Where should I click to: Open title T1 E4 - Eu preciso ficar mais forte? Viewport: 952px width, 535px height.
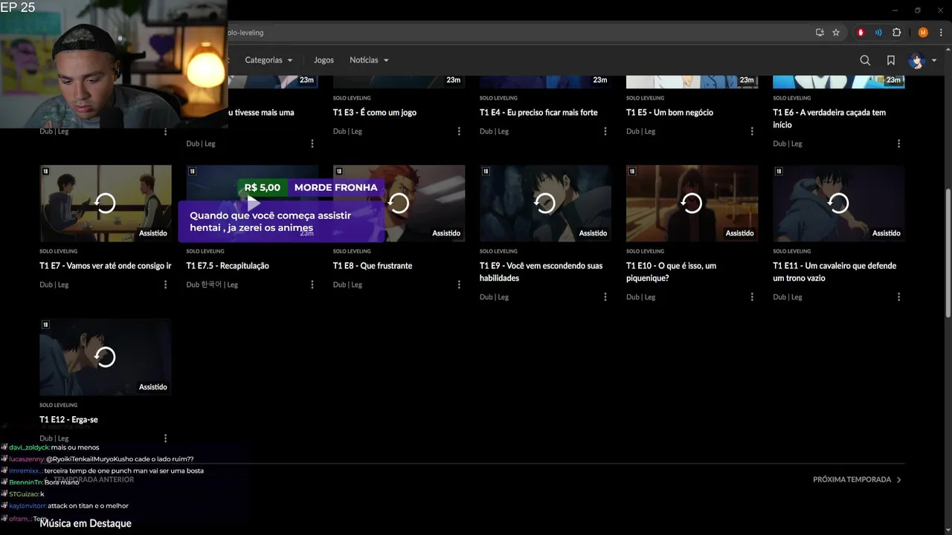point(538,113)
